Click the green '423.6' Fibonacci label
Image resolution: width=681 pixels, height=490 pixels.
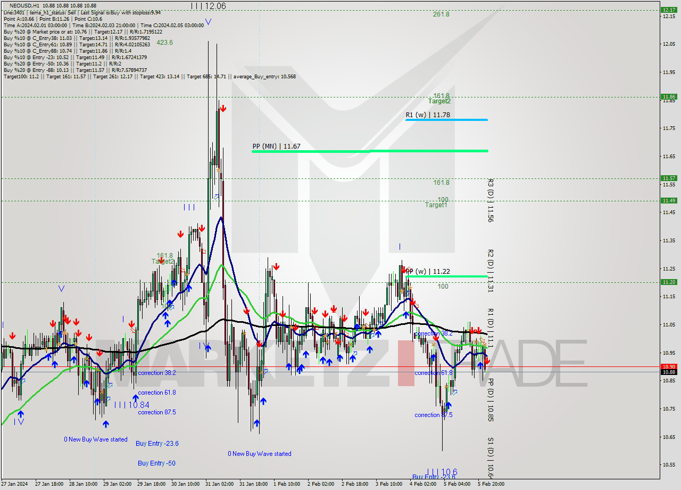click(164, 43)
